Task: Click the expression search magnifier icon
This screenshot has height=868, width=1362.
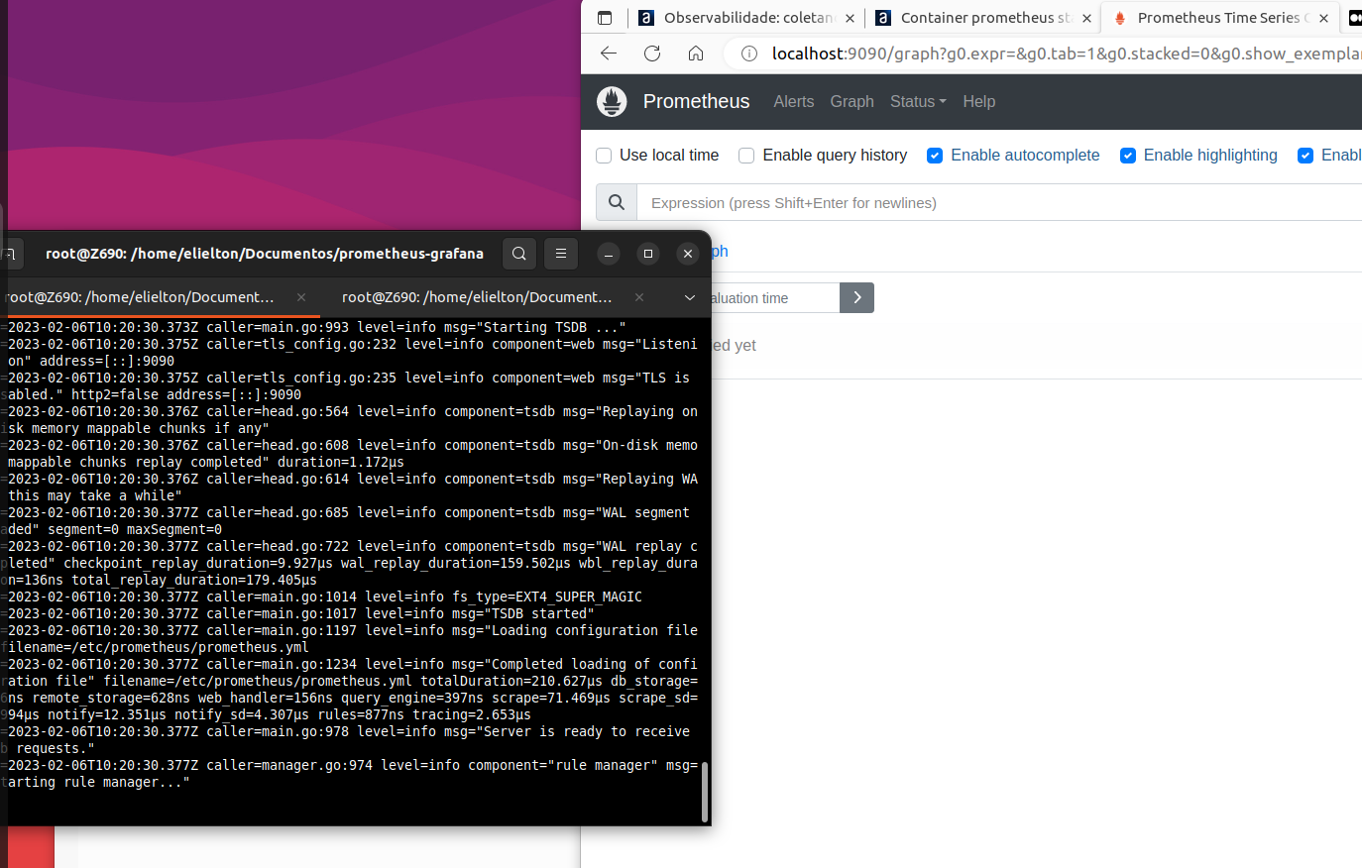Action: click(x=617, y=202)
